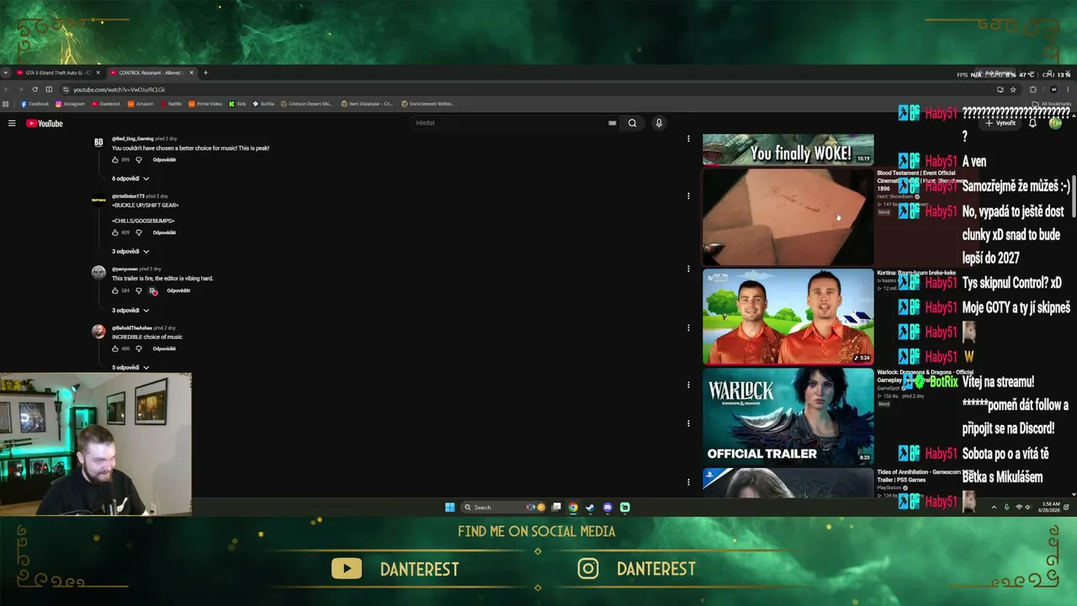Dislike the comment by @Bad_Dog_Gaming

(139, 160)
